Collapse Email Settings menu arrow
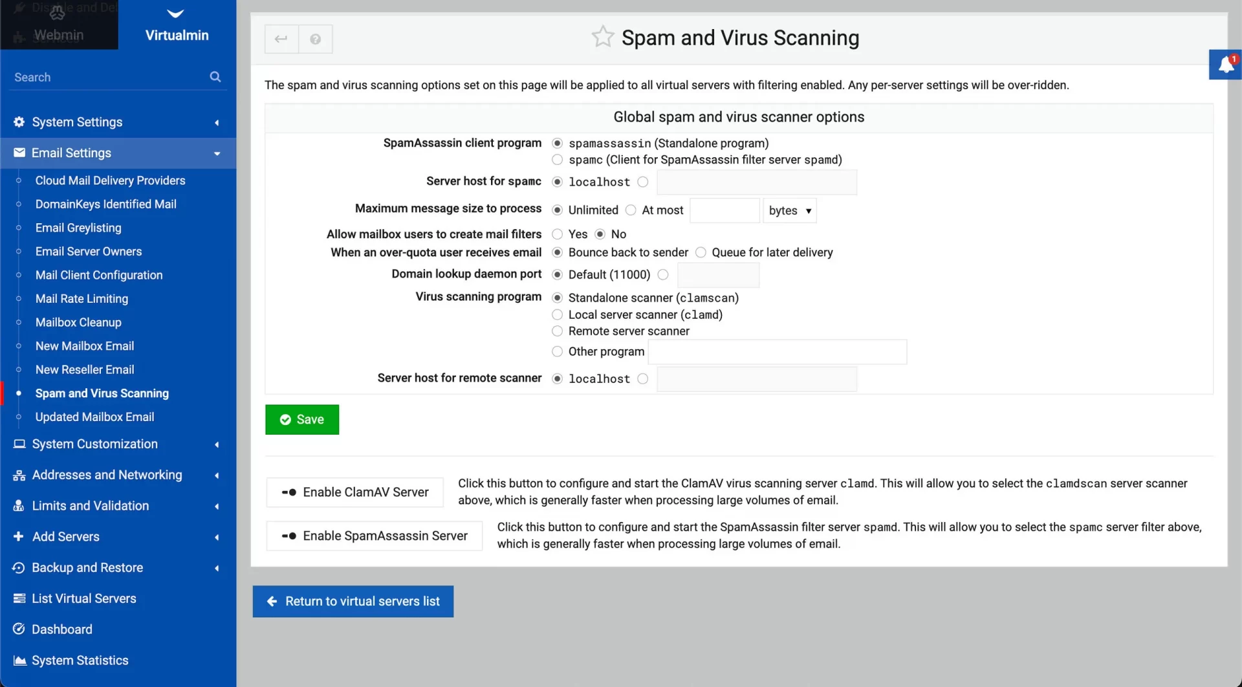1242x687 pixels. (x=217, y=153)
